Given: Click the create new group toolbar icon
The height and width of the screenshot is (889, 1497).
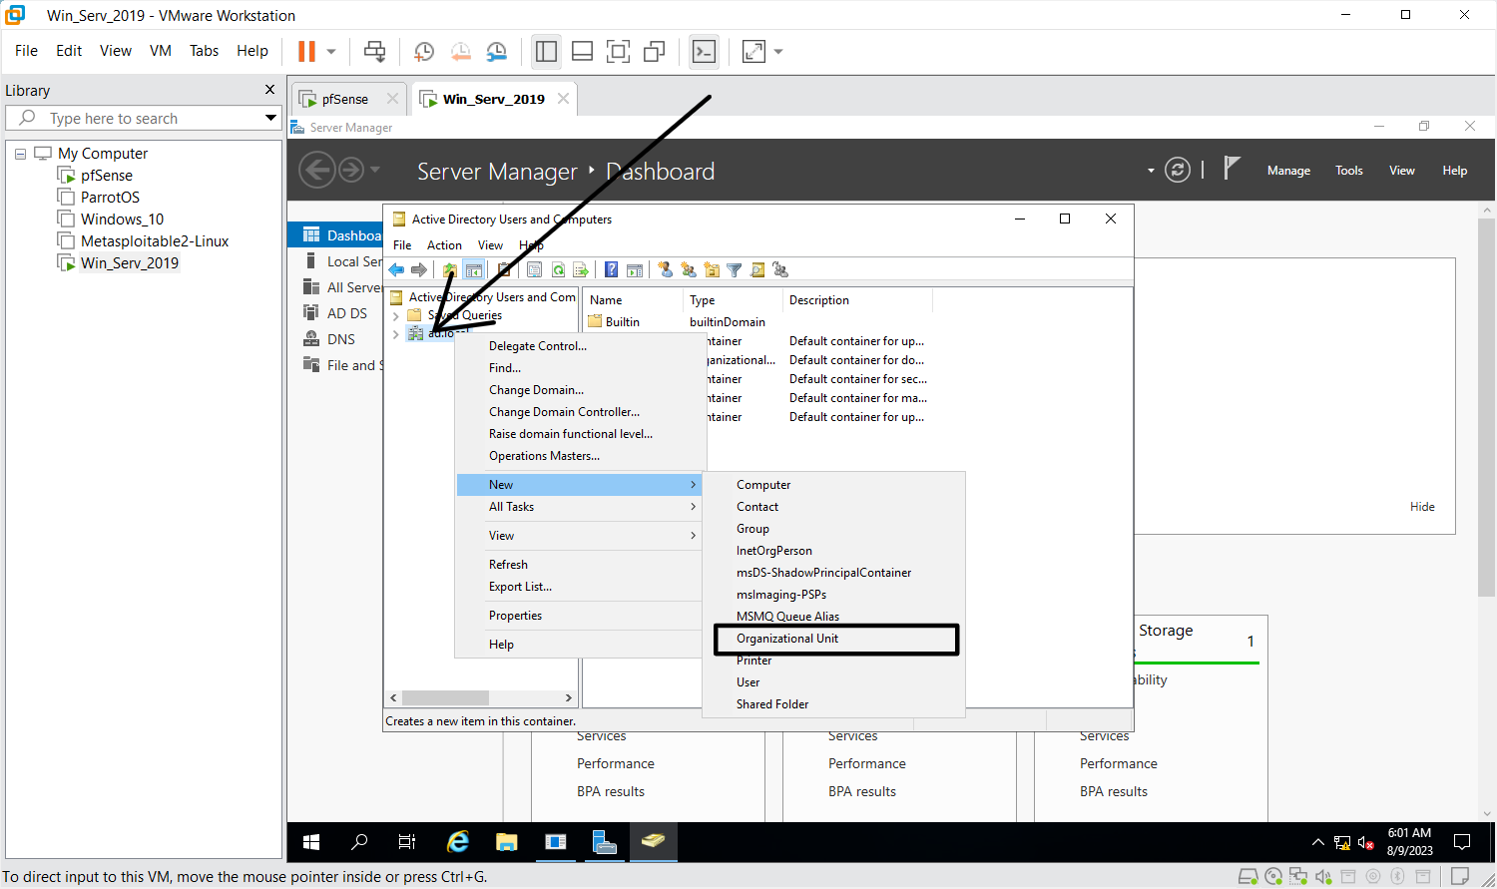Looking at the screenshot, I should pos(689,269).
